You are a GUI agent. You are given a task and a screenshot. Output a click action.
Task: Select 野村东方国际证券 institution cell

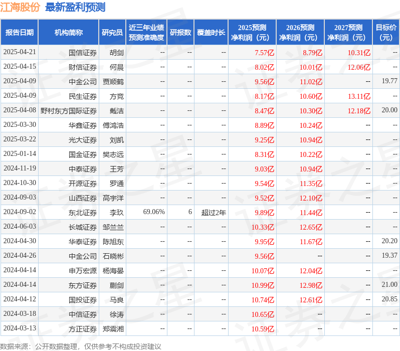pos(69,111)
